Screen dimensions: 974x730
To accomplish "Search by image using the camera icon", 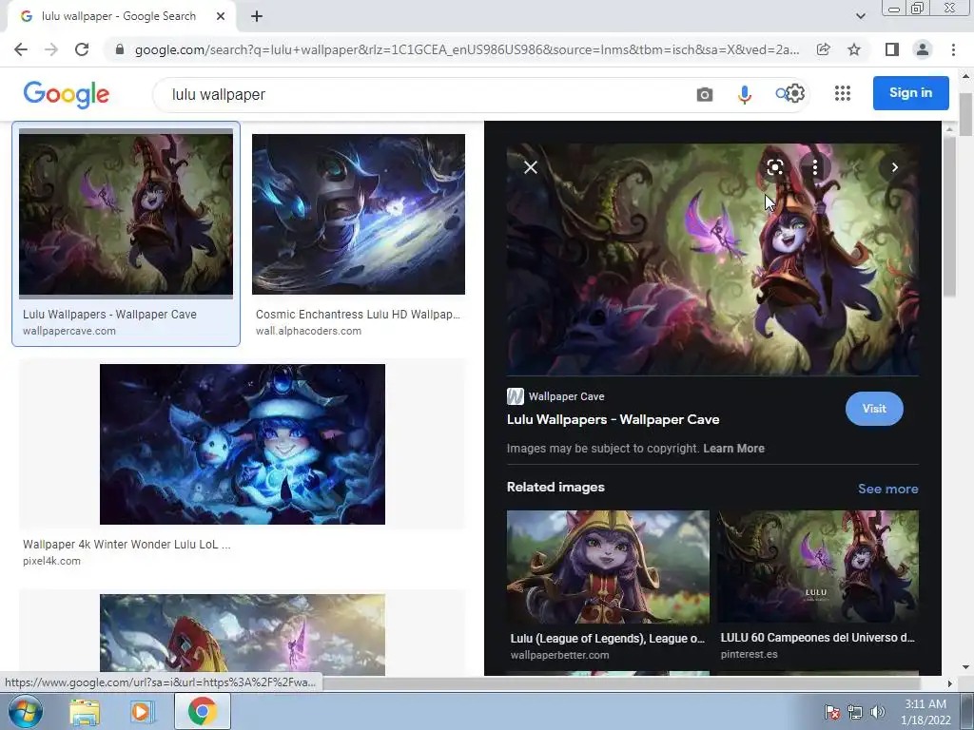I will (705, 94).
